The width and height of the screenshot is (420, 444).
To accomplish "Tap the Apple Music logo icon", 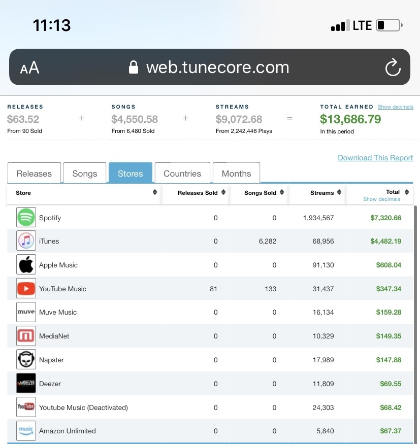I will 26,264.
